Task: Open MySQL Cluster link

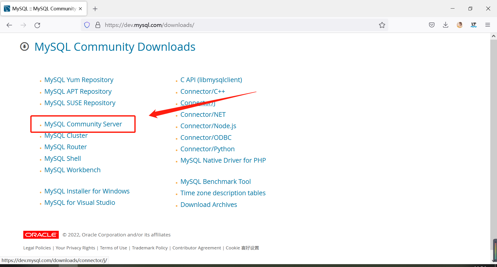Action: (66, 135)
